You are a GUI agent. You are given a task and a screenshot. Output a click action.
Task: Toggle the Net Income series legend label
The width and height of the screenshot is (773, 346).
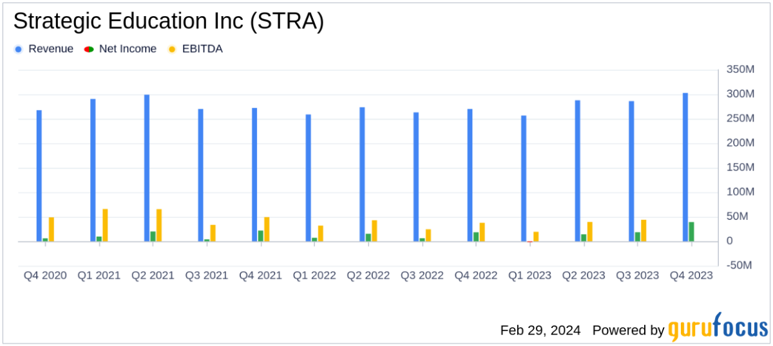(128, 50)
